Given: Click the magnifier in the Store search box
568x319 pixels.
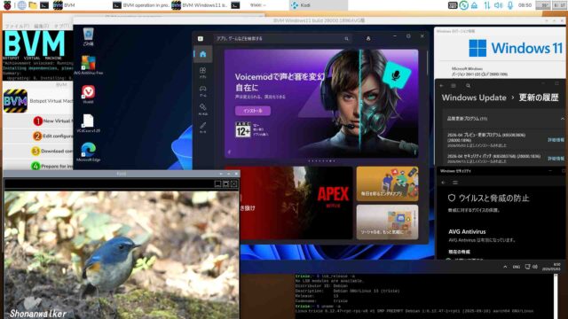Looking at the screenshot, I should tap(346, 38).
